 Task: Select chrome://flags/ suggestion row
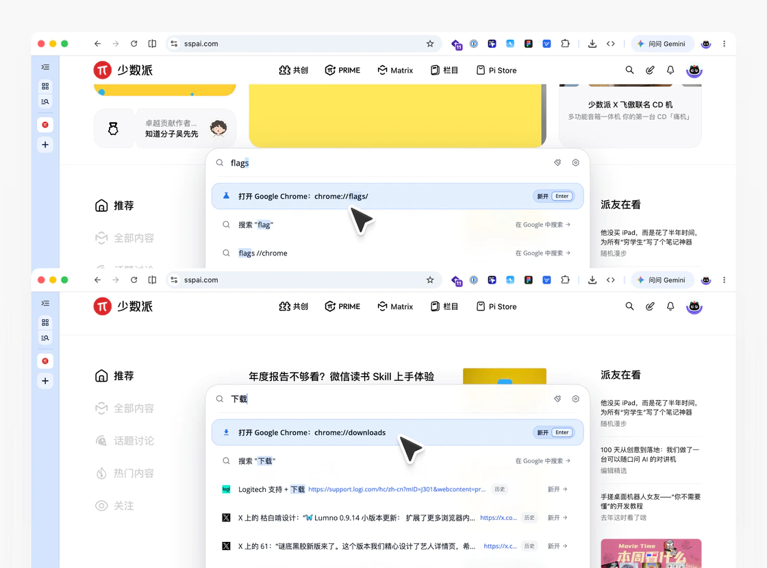click(398, 196)
